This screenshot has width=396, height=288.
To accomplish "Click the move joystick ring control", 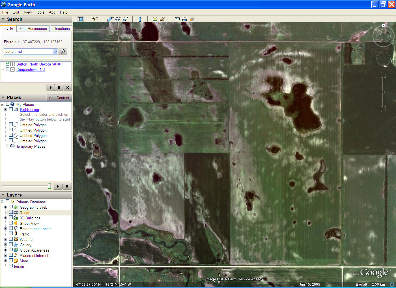I will (x=383, y=59).
